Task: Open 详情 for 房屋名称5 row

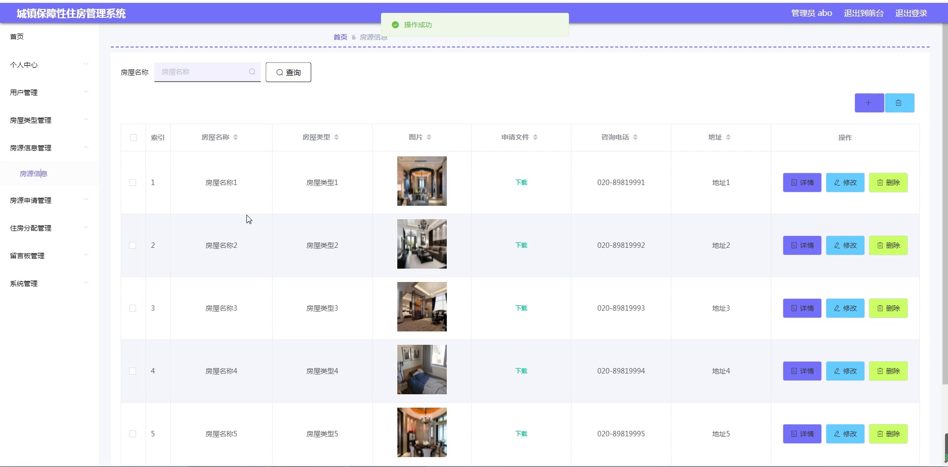Action: click(802, 434)
